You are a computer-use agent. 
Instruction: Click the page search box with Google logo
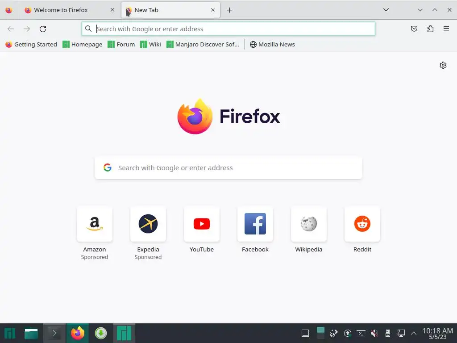pyautogui.click(x=228, y=168)
